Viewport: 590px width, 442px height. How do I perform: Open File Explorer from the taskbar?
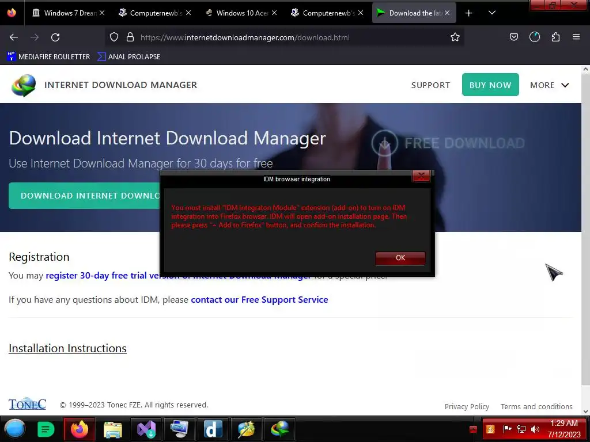pos(113,429)
